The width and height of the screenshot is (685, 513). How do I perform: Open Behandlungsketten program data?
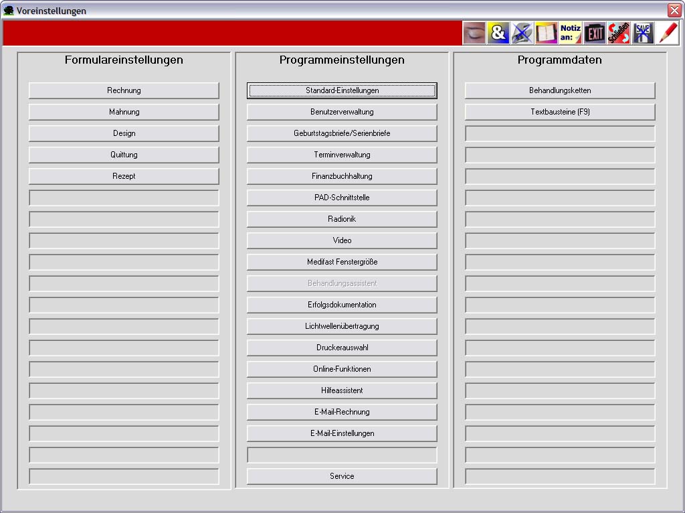[560, 90]
